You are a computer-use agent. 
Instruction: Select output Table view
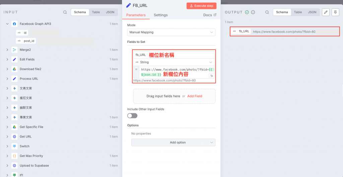pos(298,12)
